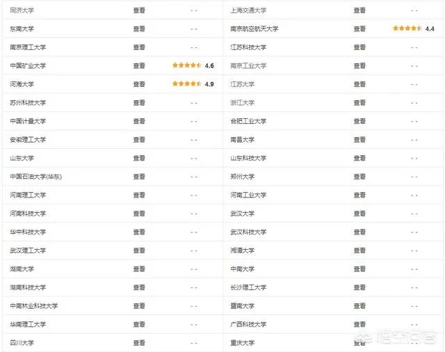Click the 南京理工大学 name
Image resolution: width=445 pixels, height=352 pixels.
pos(28,47)
